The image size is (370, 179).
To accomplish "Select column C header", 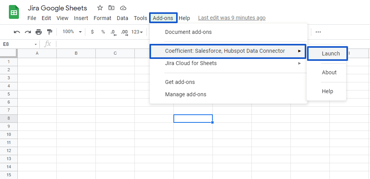I will (x=115, y=54).
